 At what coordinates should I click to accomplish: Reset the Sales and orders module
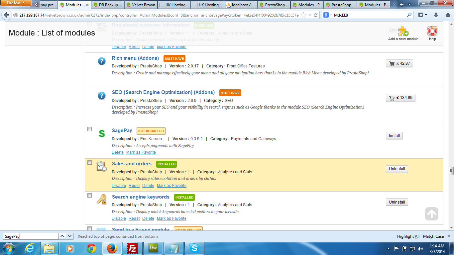(x=134, y=186)
